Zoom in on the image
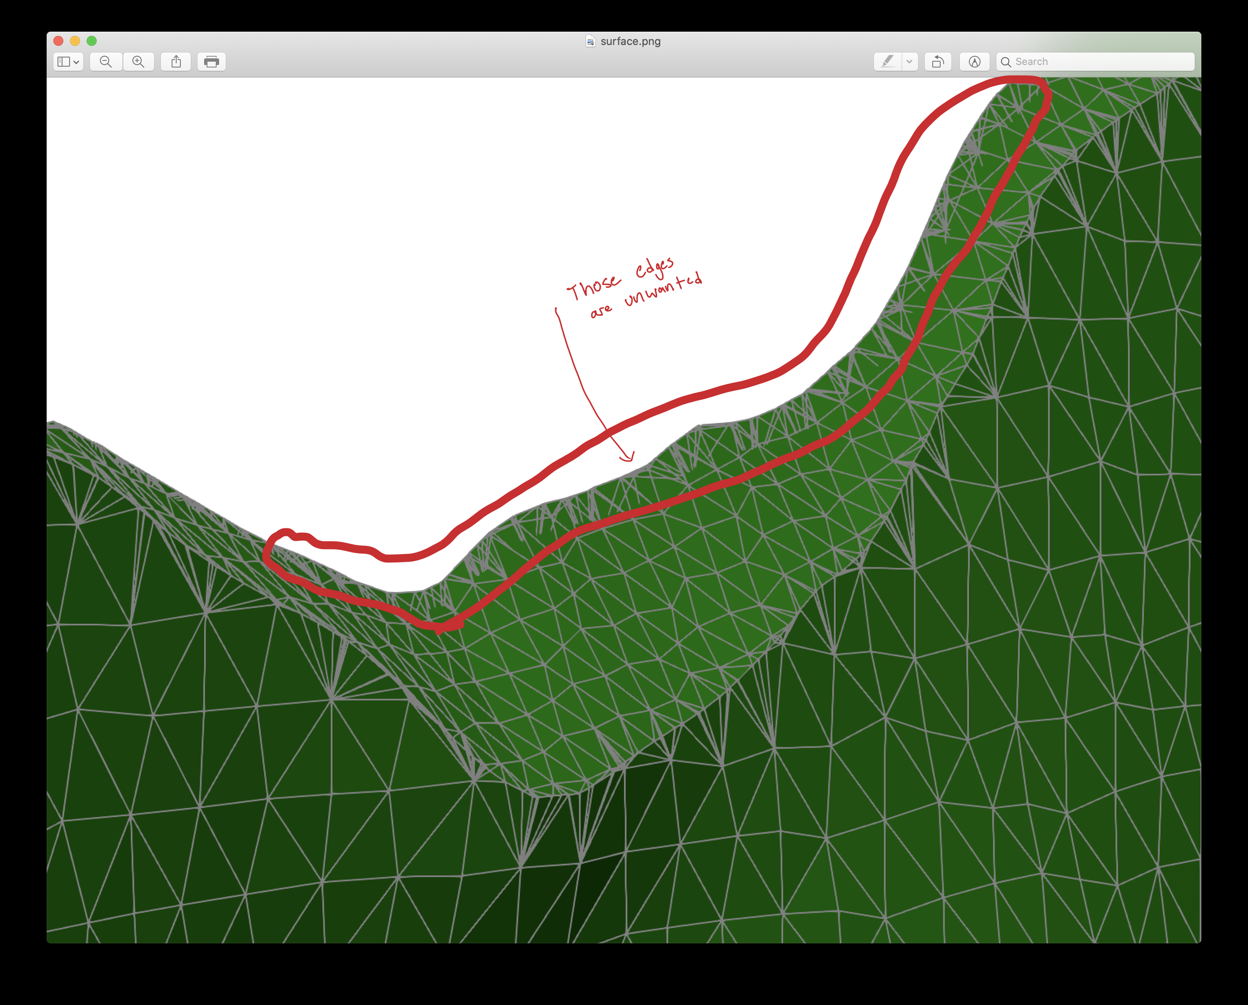 138,62
